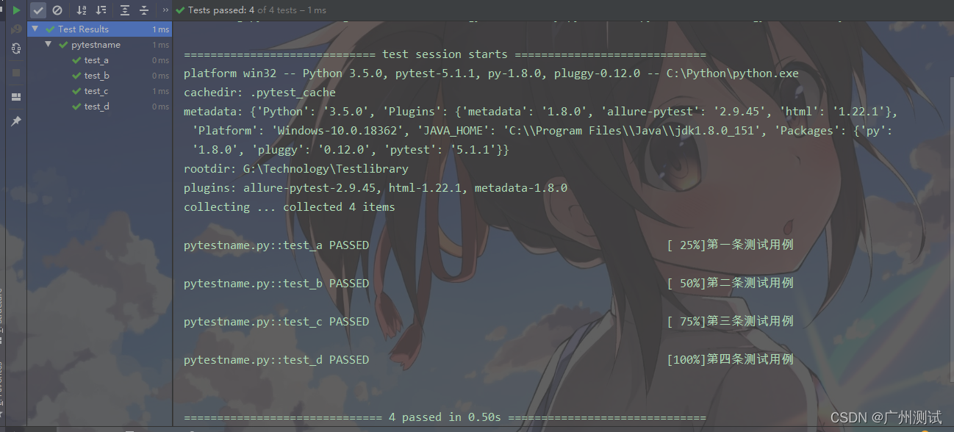Image resolution: width=954 pixels, height=432 pixels.
Task: Select test_c in the results tree
Action: [96, 91]
